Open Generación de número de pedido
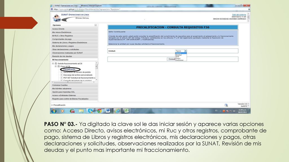 tap(77, 72)
